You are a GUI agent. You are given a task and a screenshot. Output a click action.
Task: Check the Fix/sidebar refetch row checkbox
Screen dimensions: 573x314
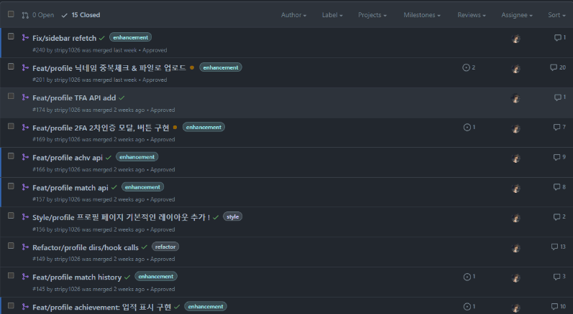point(11,37)
